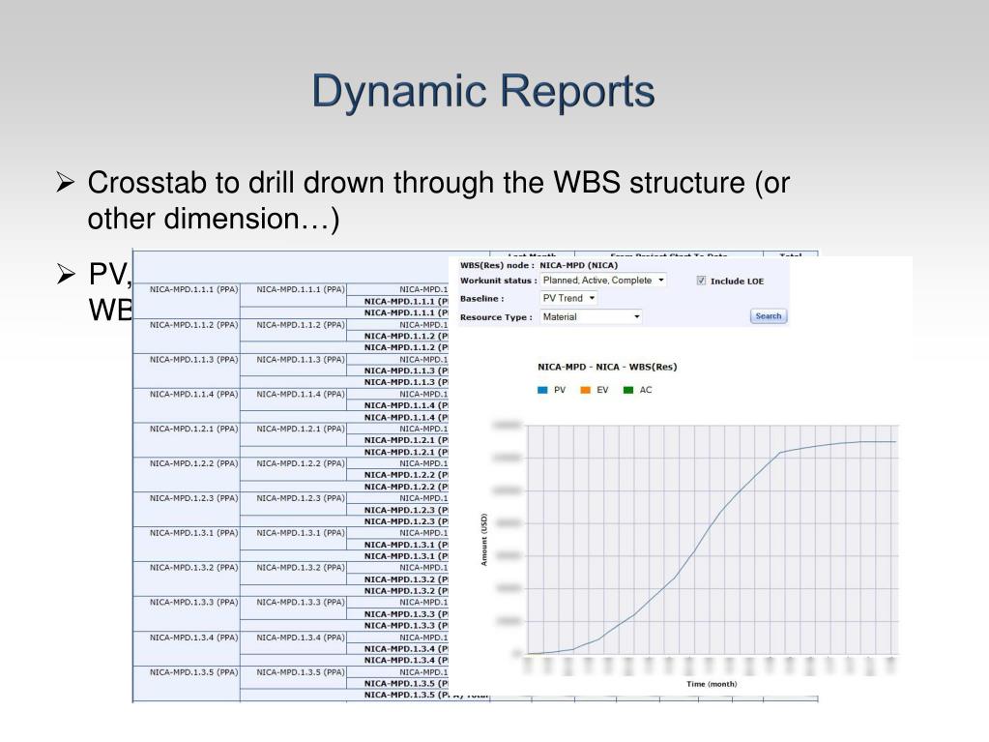This screenshot has height=742, width=989.
Task: Open the Baseline PV Trend dropdown
Action: coord(568,298)
